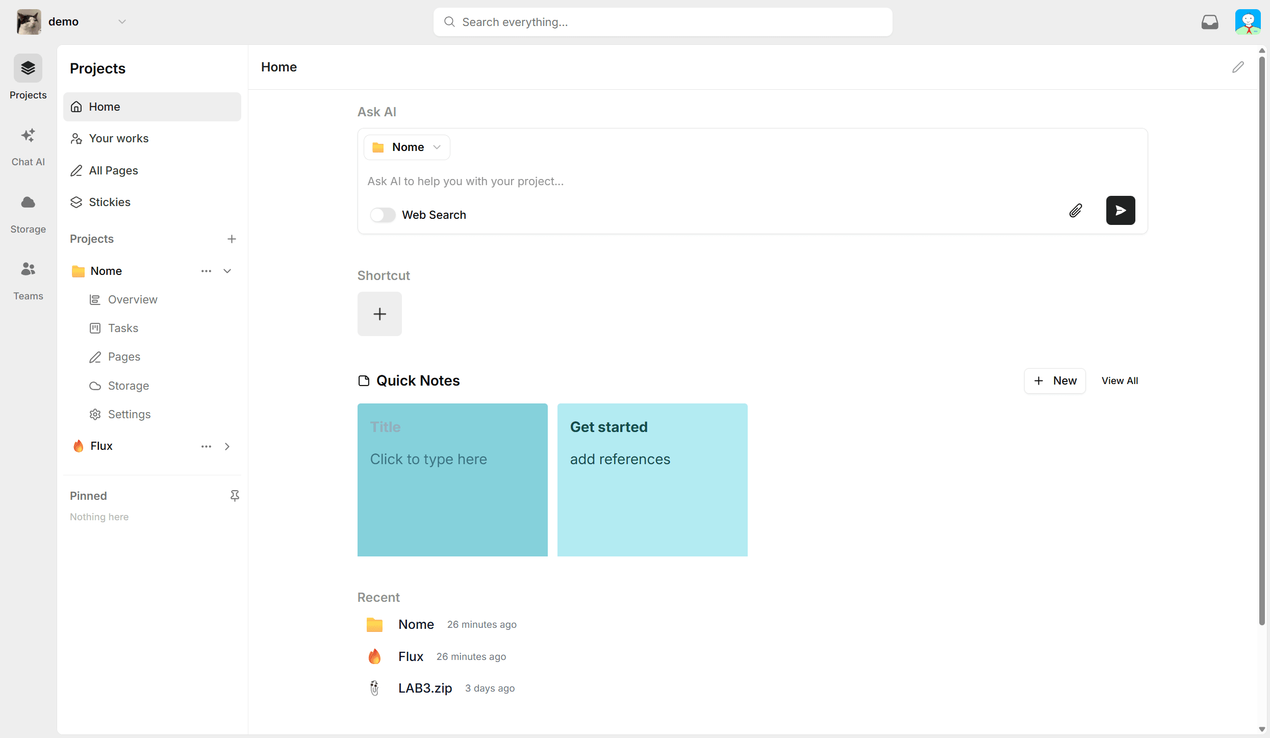The image size is (1270, 738).
Task: Open Chat AI from the left rail
Action: click(x=28, y=147)
